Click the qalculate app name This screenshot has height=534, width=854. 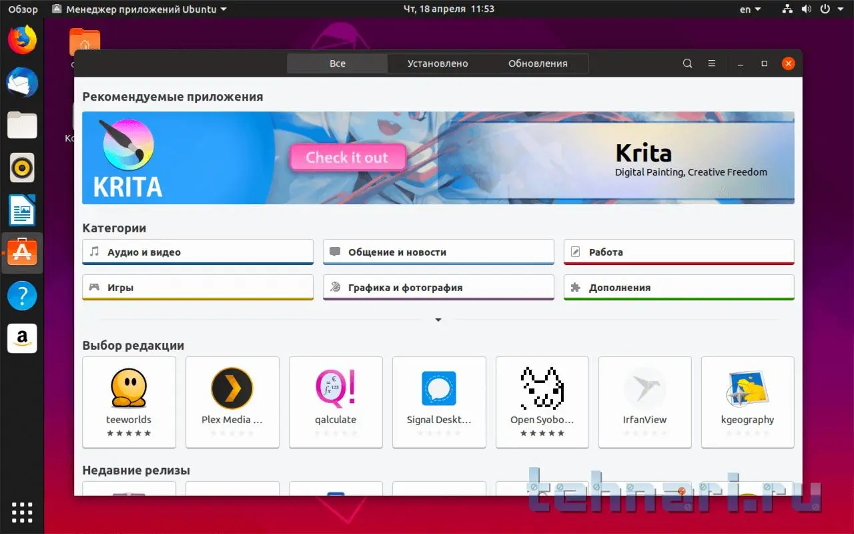coord(336,420)
